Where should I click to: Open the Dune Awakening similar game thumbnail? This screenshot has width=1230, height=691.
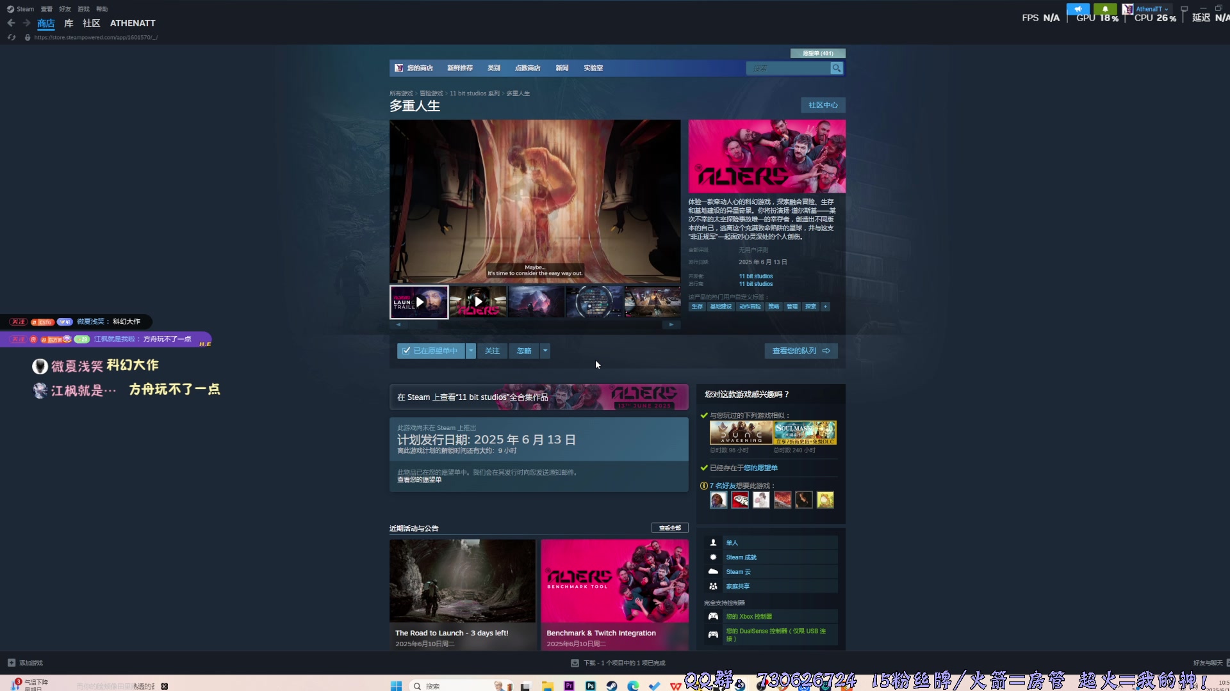click(741, 433)
